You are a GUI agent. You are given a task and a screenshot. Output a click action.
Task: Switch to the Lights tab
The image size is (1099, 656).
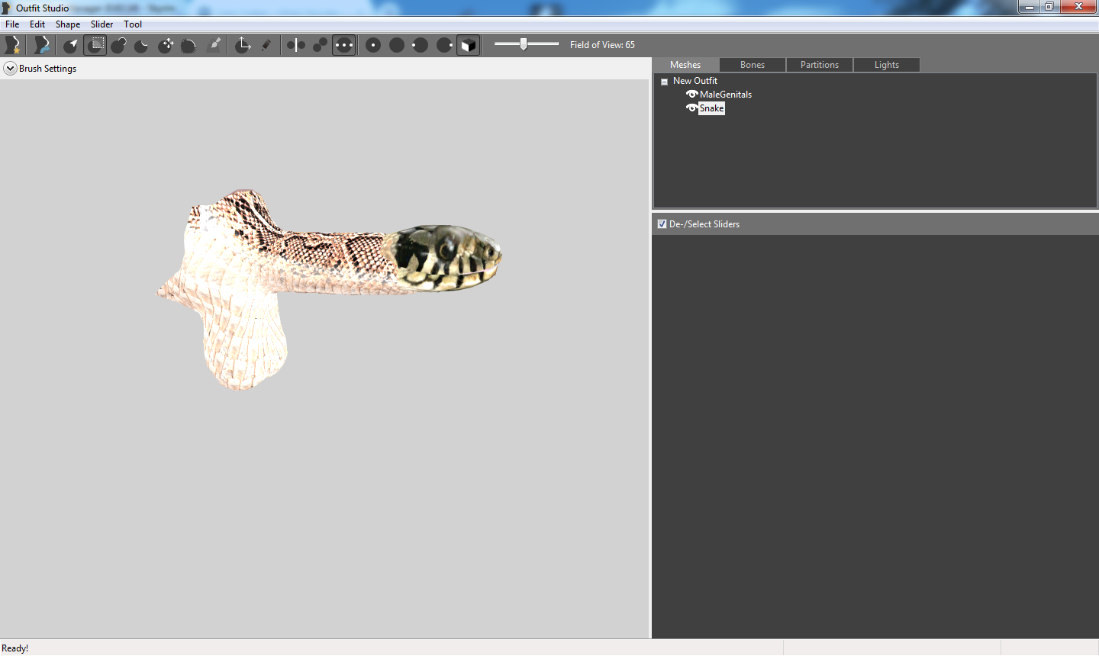(887, 65)
